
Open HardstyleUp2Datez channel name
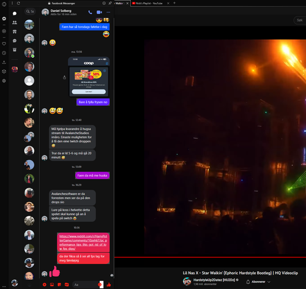tap(214, 280)
